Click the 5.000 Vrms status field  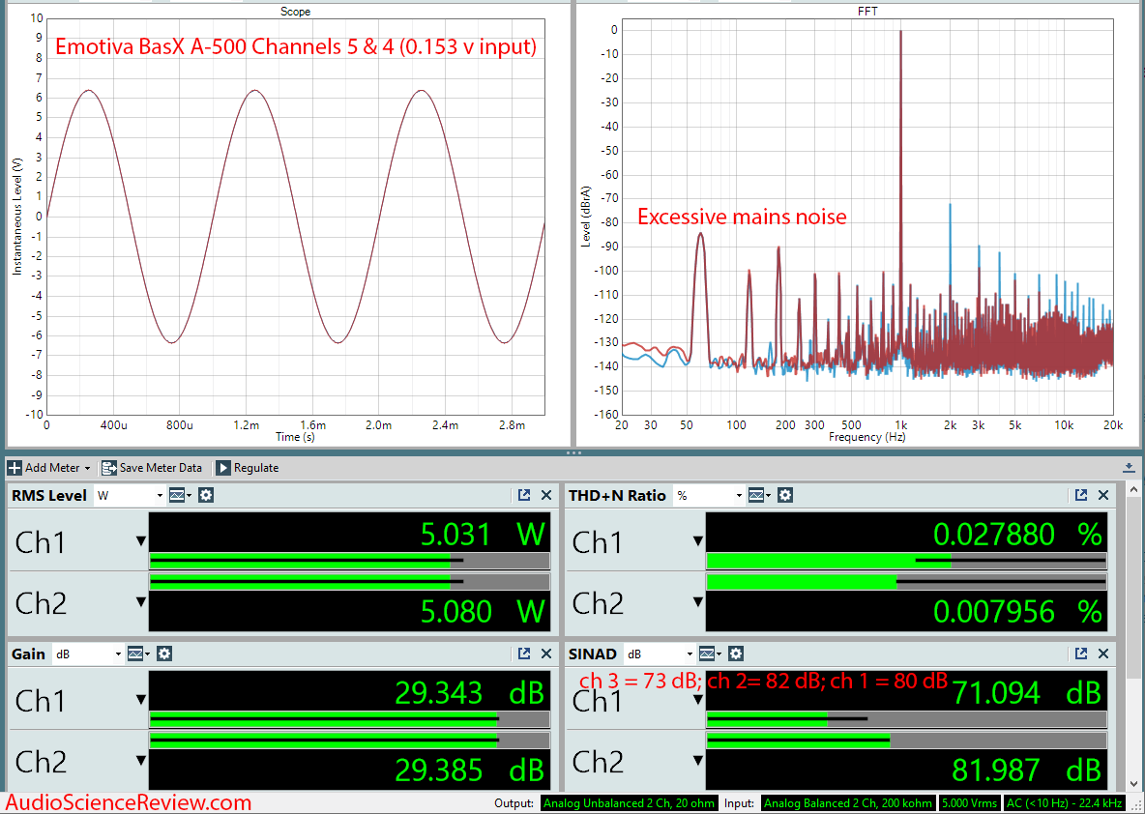970,803
